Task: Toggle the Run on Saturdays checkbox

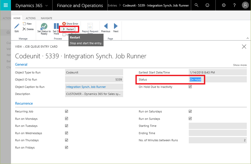Action: (190, 111)
